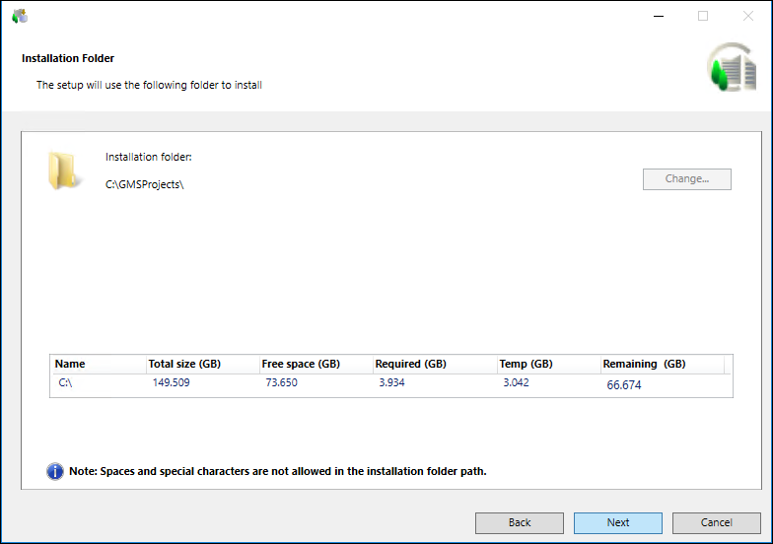Click the Remaining (GB) column header

tap(644, 364)
